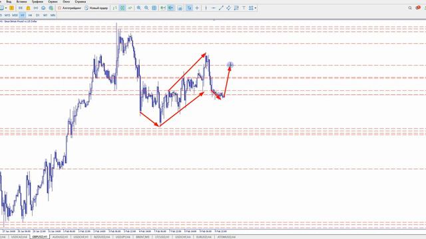Click the chart screenshot icon
Viewport: 426px width, 239px height.
point(180,8)
